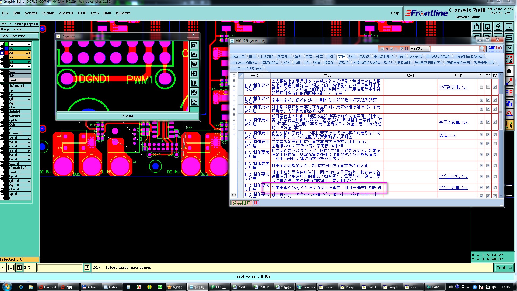The height and width of the screenshot is (291, 517).
Task: Open the Analysis menu
Action: coord(66,13)
